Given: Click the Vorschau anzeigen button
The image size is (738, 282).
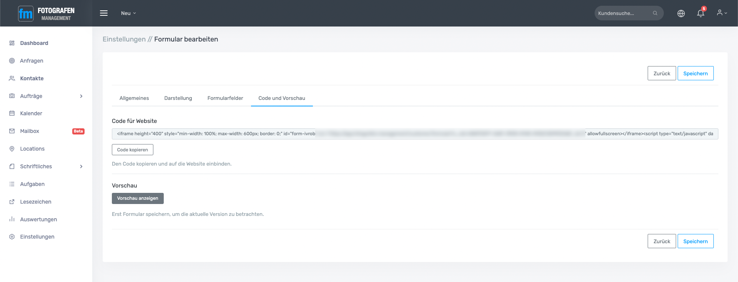Looking at the screenshot, I should (x=138, y=198).
